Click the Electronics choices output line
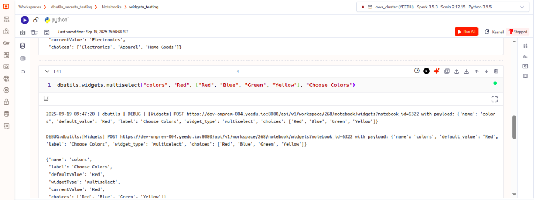The height and width of the screenshot is (200, 534). [x=115, y=47]
